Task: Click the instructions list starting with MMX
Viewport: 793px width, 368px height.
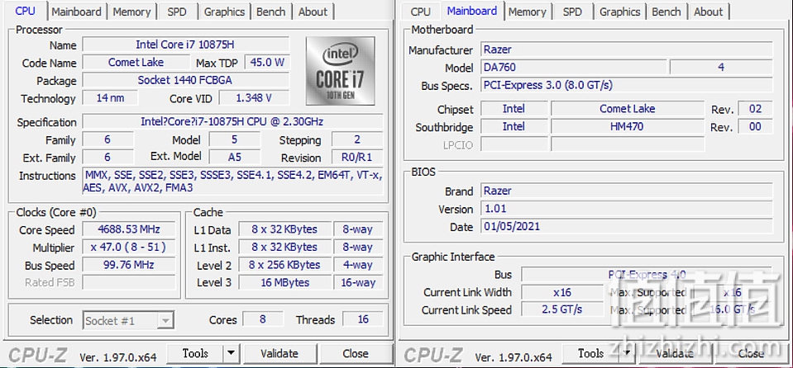Action: click(232, 182)
